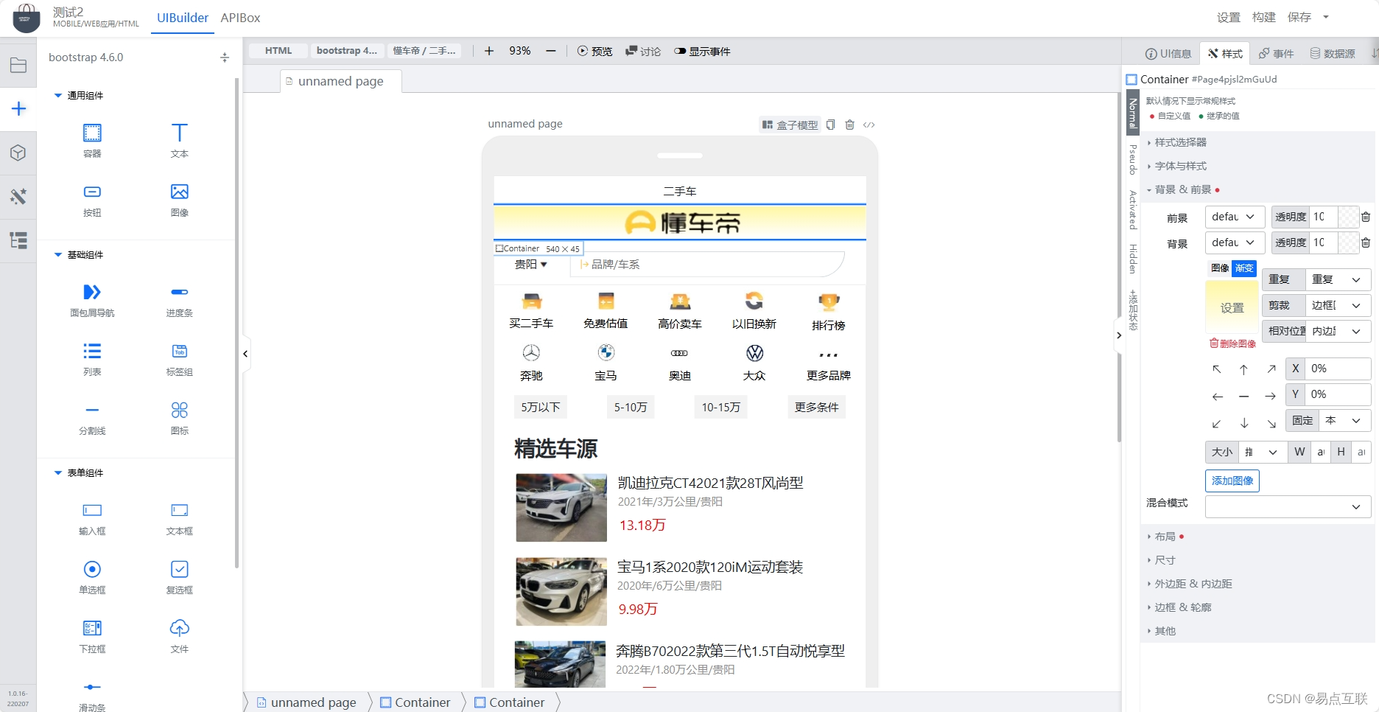Click the yellow 设置 gradient preview swatch
This screenshot has width=1379, height=712.
(x=1232, y=307)
